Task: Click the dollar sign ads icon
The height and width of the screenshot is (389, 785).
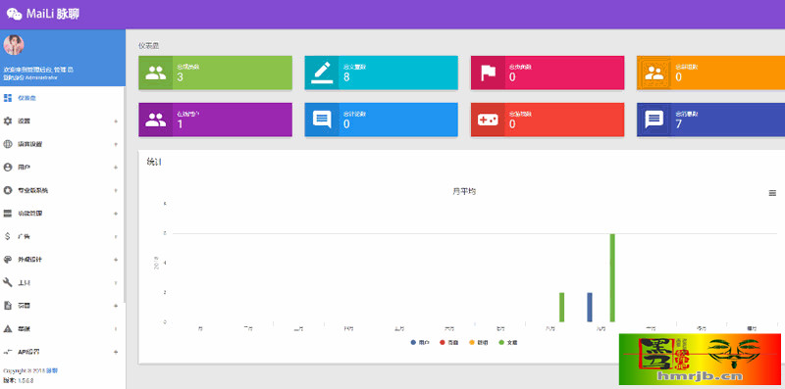Action: [8, 236]
